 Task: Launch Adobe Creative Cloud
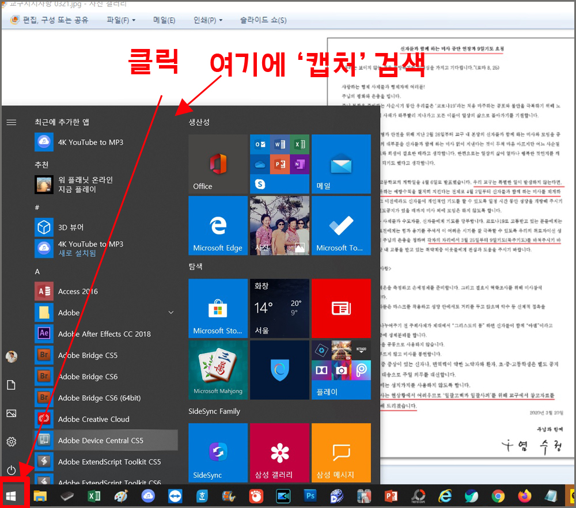point(105,419)
